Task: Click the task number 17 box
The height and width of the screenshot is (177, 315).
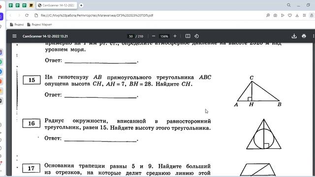Action: click(31, 168)
